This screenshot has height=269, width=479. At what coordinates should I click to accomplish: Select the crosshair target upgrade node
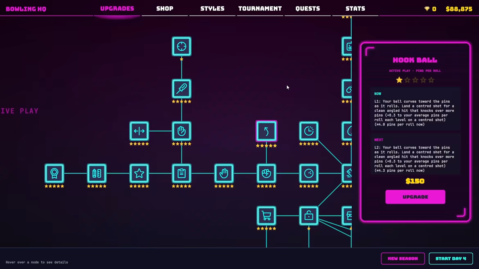pos(181,46)
